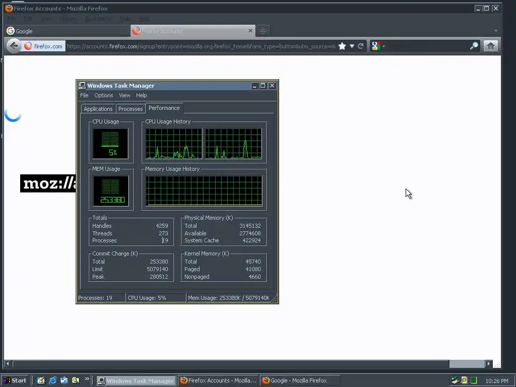
Task: Open Firefox Edit menu
Action: (28, 19)
